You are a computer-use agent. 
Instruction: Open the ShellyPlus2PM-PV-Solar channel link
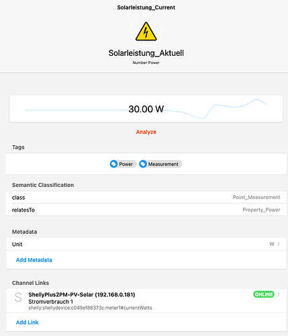(146, 301)
